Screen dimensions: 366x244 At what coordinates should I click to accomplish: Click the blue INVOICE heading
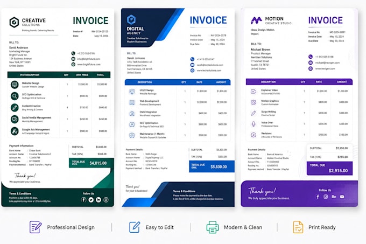[x=208, y=20]
